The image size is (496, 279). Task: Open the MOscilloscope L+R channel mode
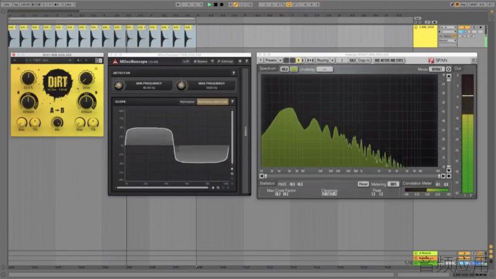186,62
